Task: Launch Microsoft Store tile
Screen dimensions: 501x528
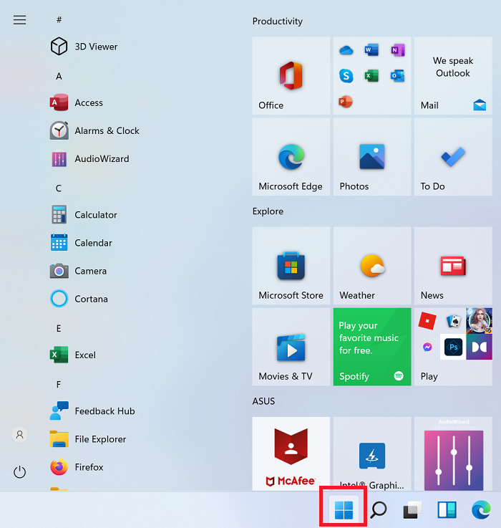Action: [x=291, y=266]
